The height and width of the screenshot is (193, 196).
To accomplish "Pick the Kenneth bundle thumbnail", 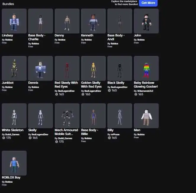I will (93, 21).
